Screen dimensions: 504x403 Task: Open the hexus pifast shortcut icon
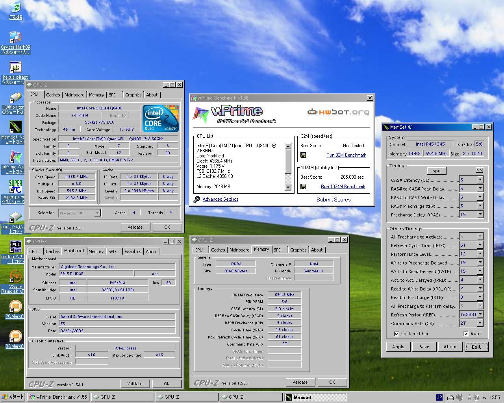pyautogui.click(x=15, y=67)
